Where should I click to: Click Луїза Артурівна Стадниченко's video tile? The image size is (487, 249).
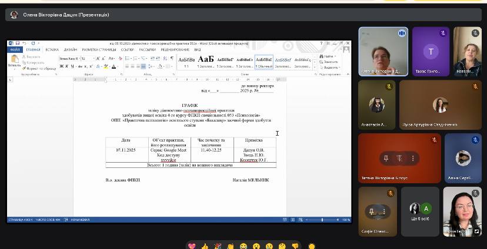[439, 105]
